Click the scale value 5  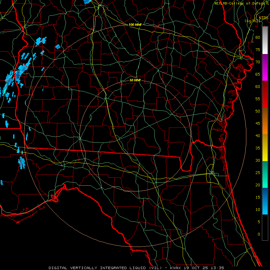[x=259, y=222]
